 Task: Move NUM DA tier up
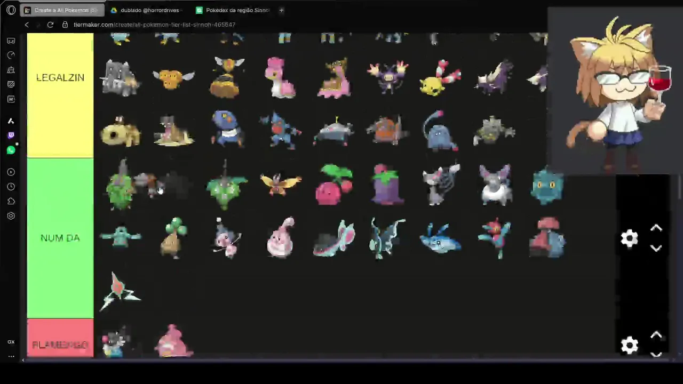click(656, 228)
